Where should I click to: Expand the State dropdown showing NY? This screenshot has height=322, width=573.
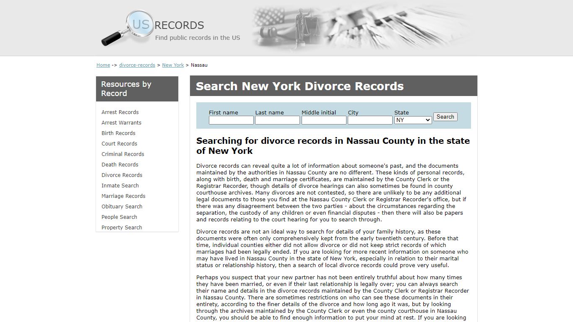tap(413, 120)
